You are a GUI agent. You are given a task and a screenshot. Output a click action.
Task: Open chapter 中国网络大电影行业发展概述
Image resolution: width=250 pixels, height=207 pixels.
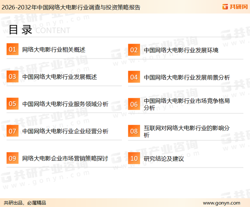point(60,77)
